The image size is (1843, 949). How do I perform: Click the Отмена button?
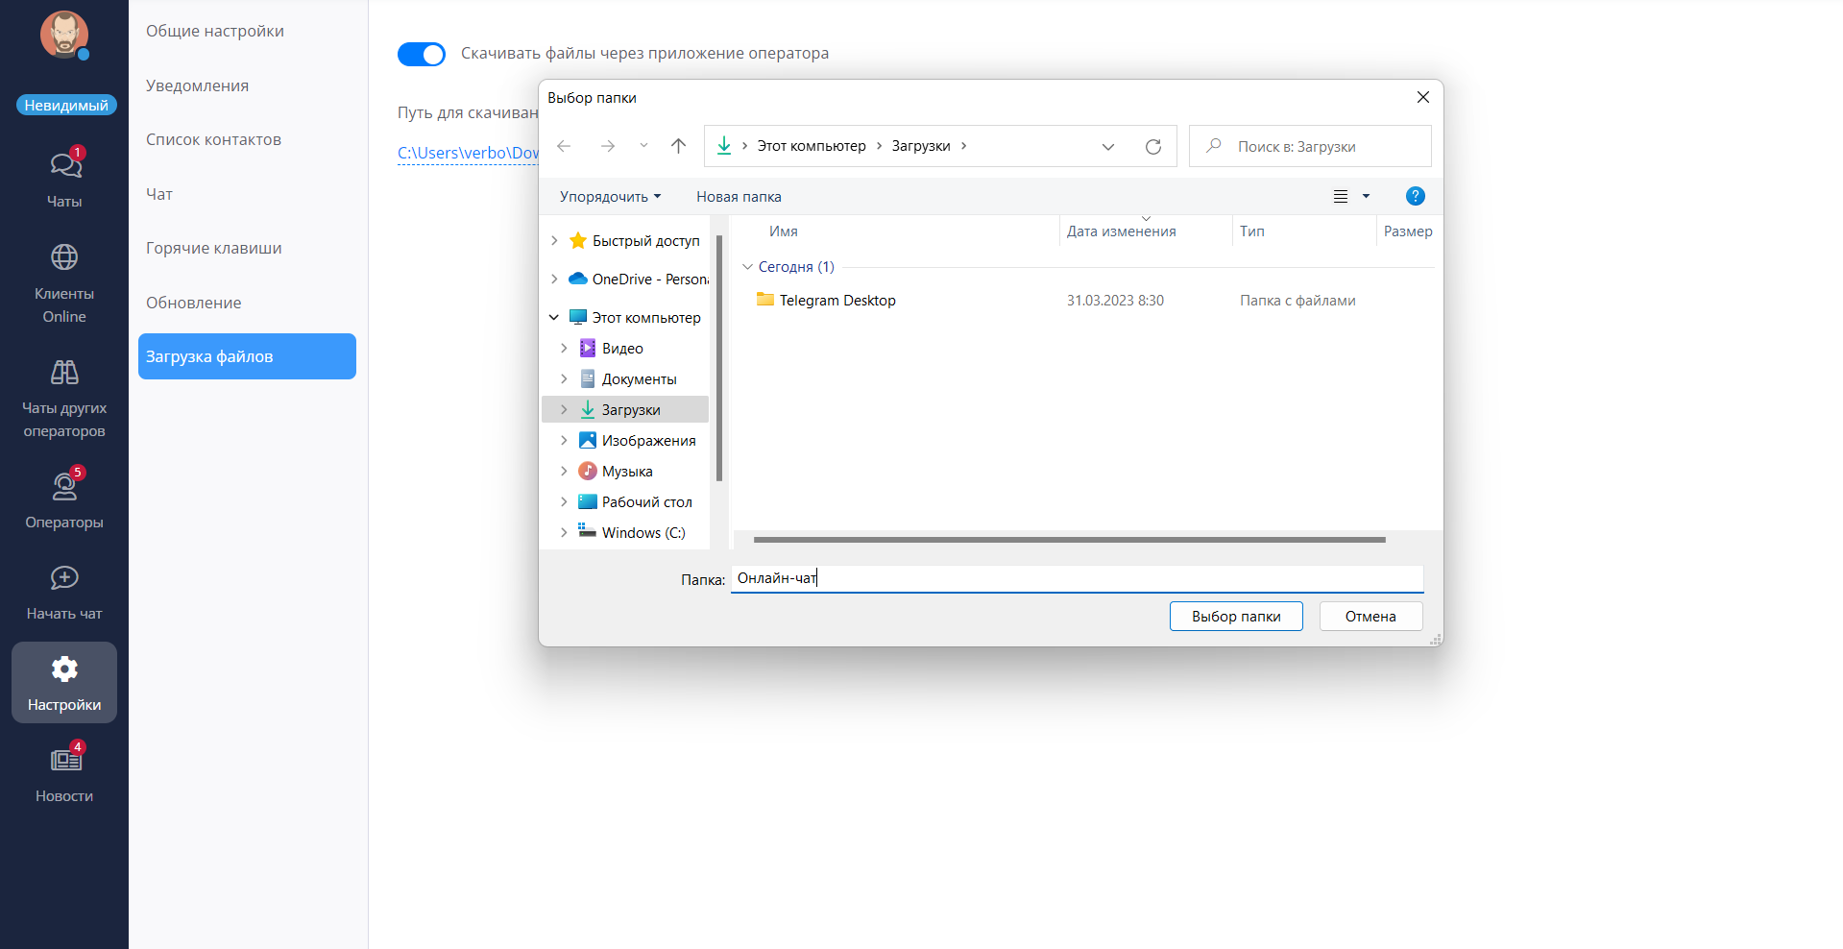[1370, 617]
